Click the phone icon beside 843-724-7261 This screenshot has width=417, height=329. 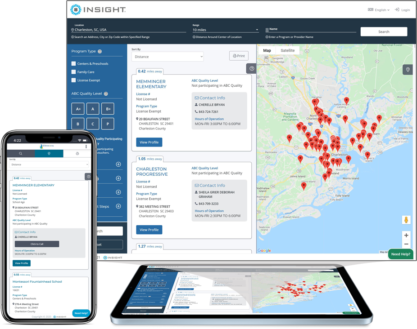[196, 112]
